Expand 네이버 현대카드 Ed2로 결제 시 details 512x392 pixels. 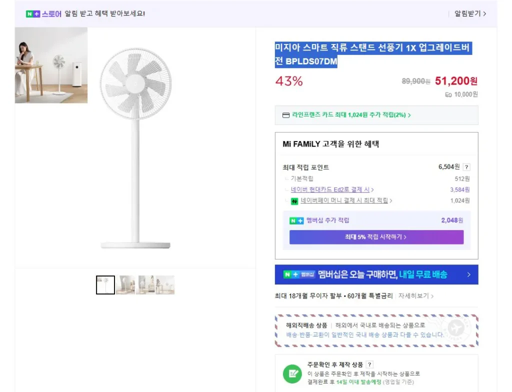coord(331,189)
